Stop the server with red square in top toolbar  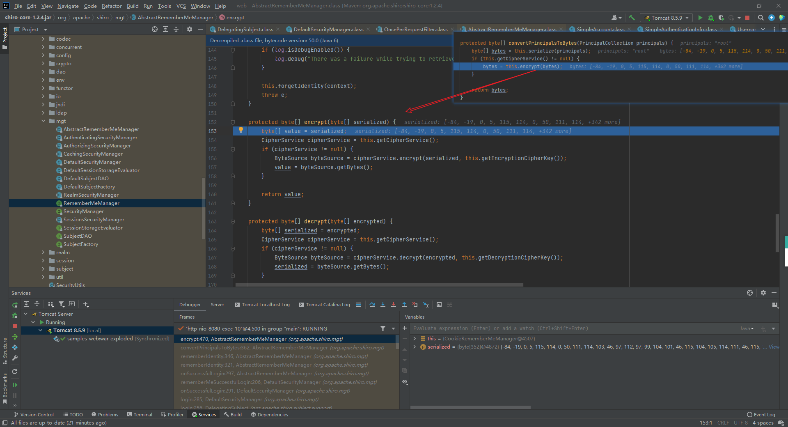pyautogui.click(x=747, y=18)
